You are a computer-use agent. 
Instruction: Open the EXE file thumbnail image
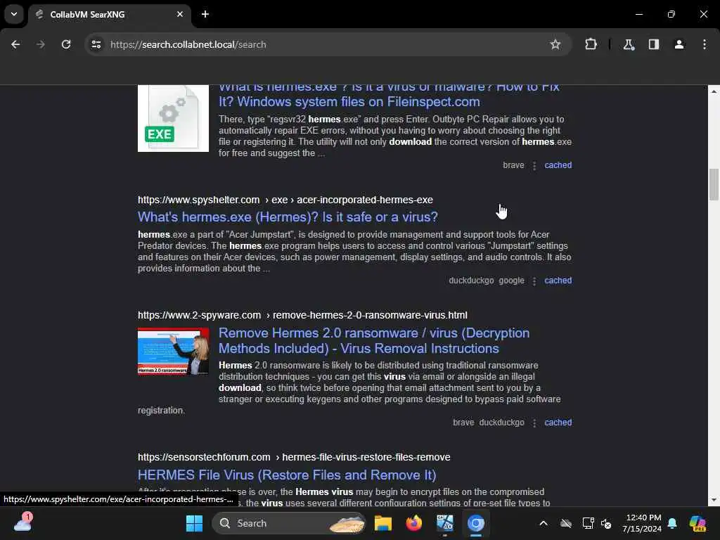tap(173, 118)
